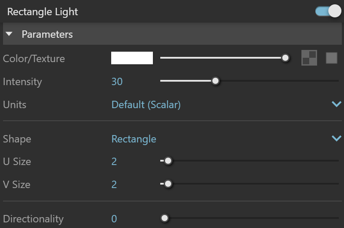Open the Units dropdown chevron

(x=336, y=104)
